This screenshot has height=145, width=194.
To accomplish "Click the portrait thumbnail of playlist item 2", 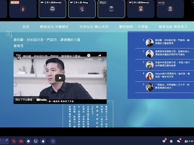I will (149, 54).
